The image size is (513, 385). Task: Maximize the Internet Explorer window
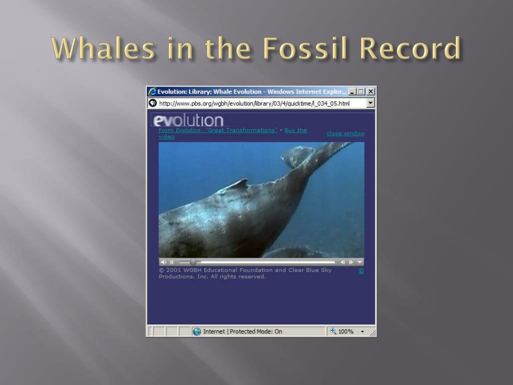(361, 92)
